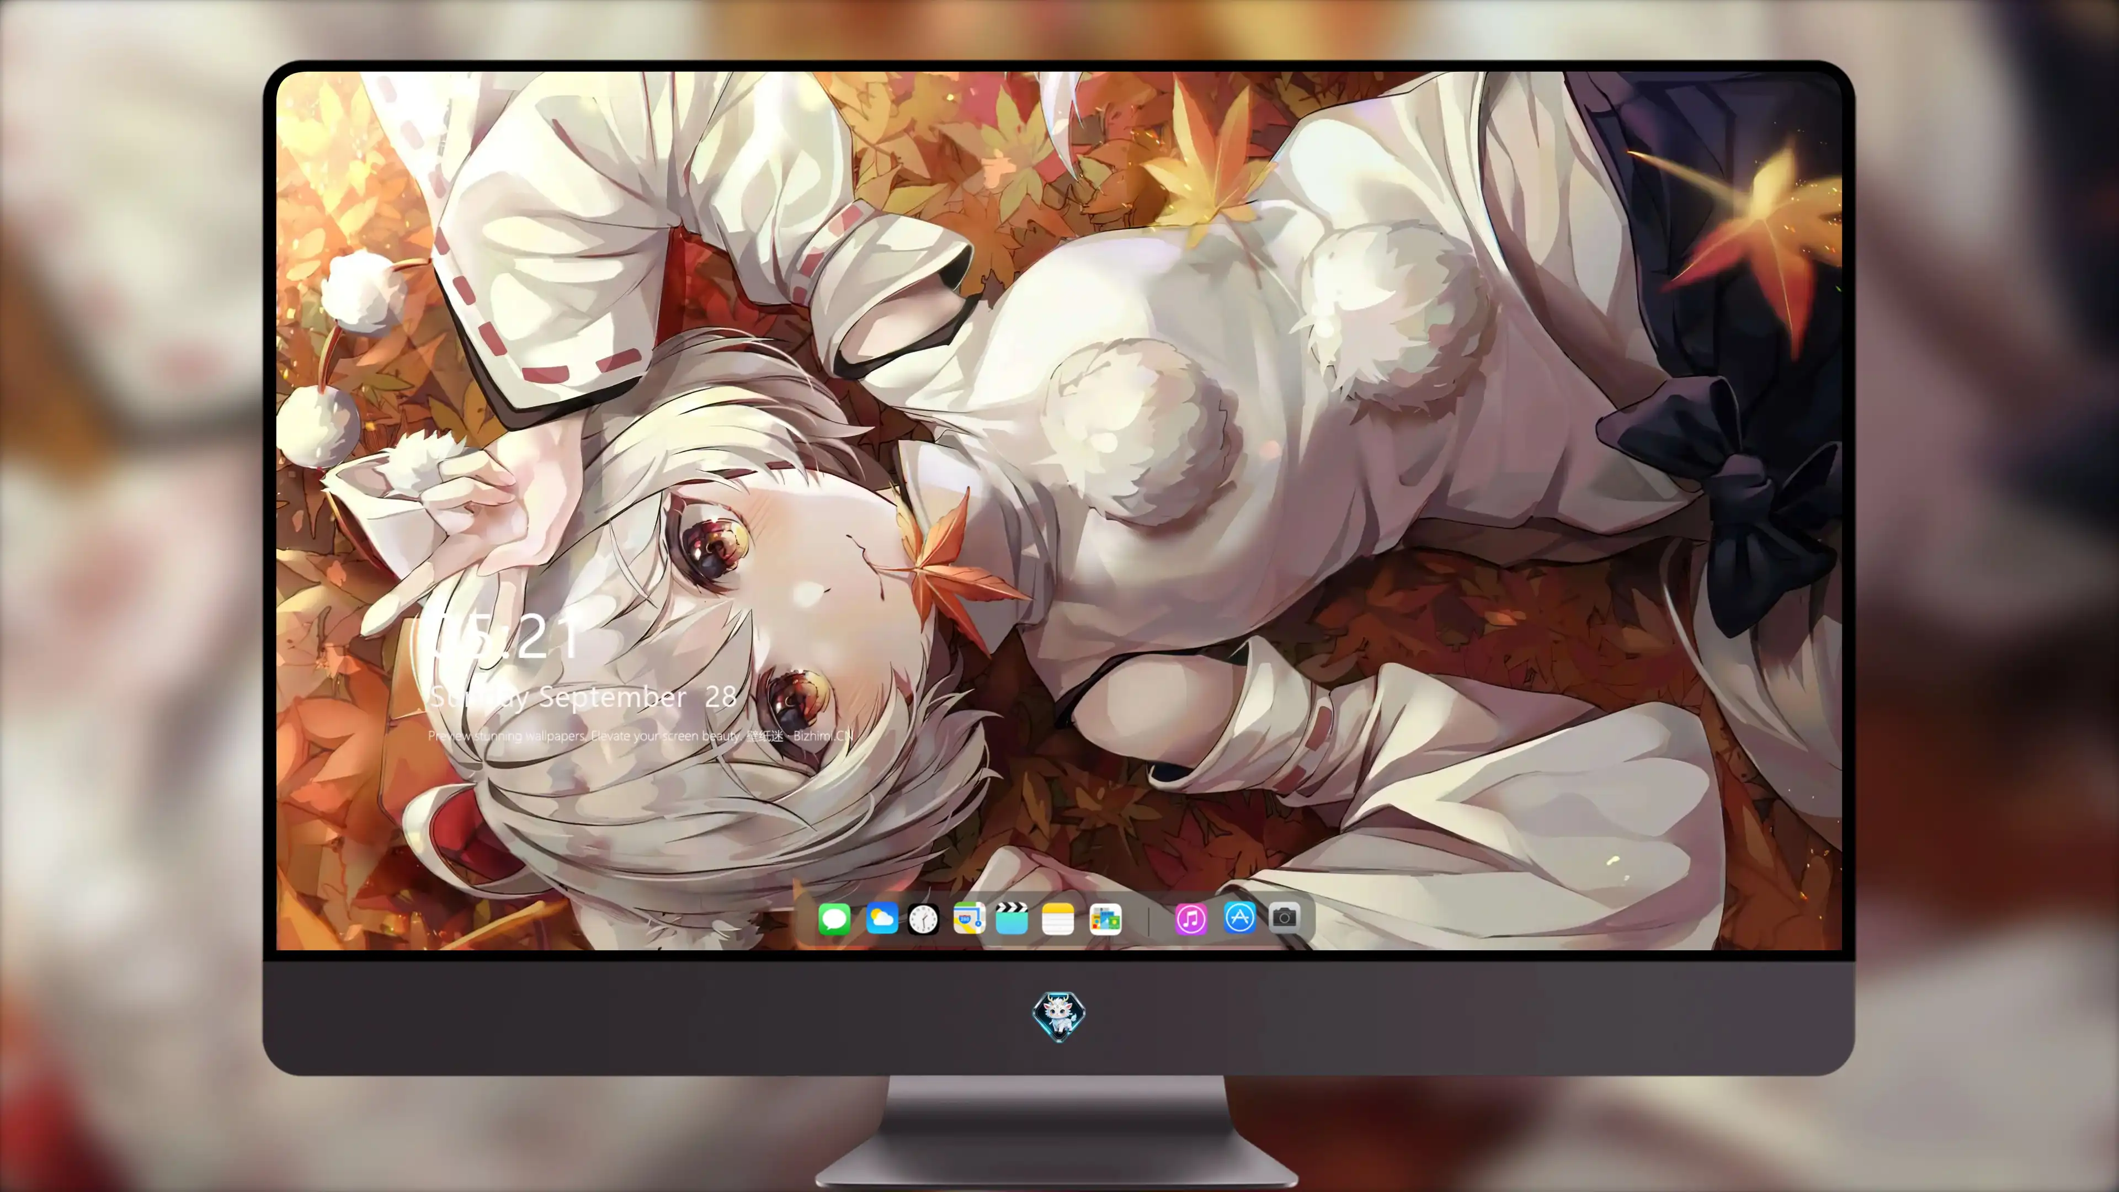Click the '5:21' clock time display
Viewport: 2119px width, 1192px height.
505,636
